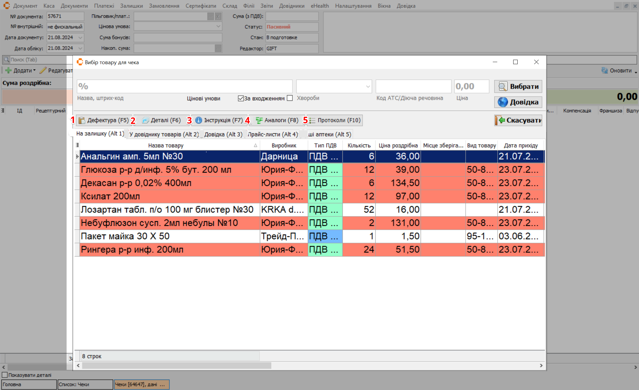Click the dialog's horizontal scrollbar thumb

point(176,366)
